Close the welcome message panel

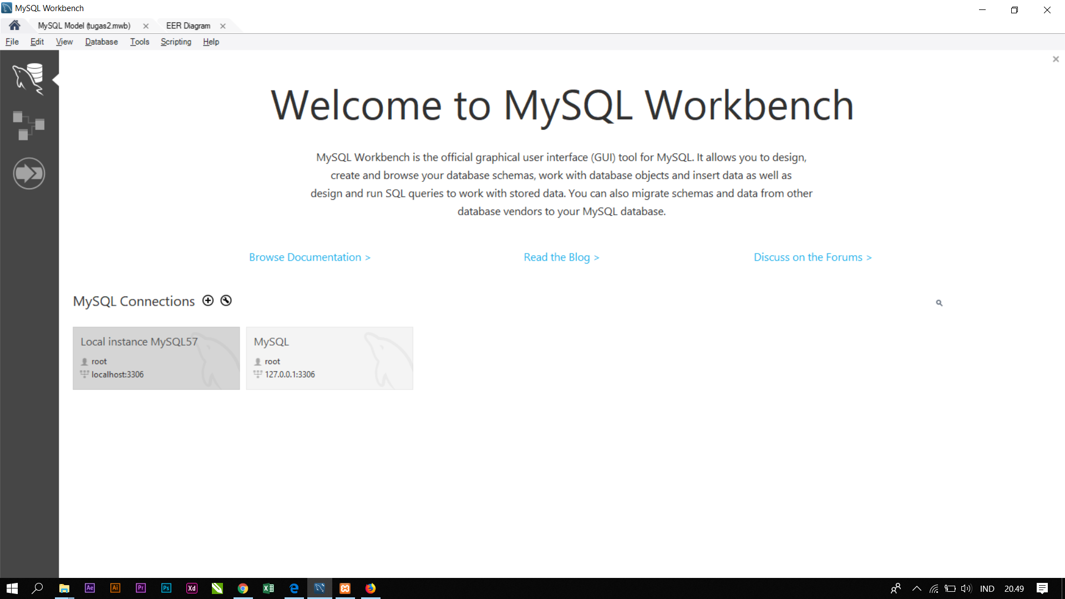[x=1056, y=59]
